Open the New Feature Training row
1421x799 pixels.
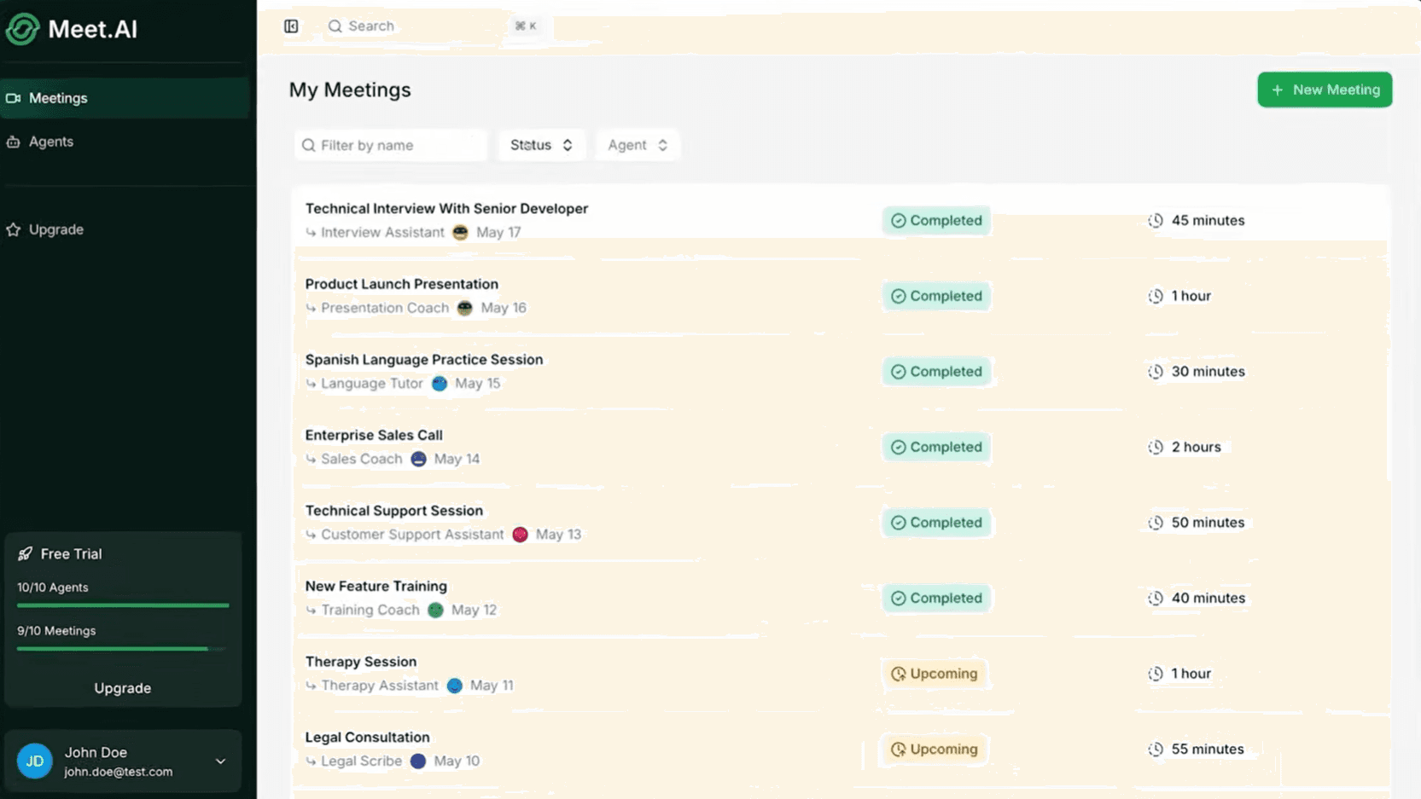(x=841, y=598)
